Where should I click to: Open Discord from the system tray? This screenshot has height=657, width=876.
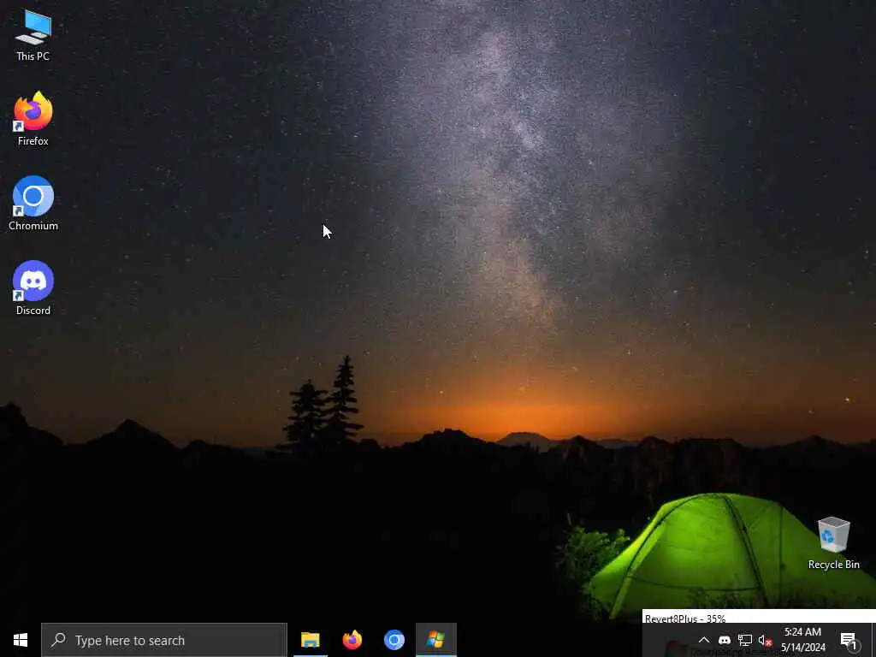pyautogui.click(x=724, y=640)
